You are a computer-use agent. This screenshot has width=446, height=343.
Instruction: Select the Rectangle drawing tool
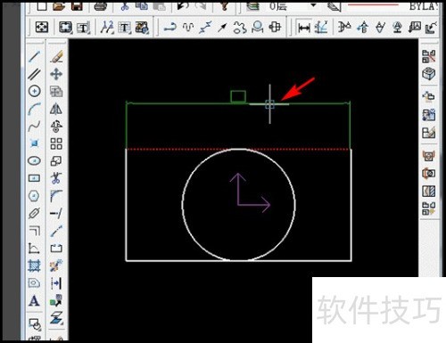click(35, 178)
